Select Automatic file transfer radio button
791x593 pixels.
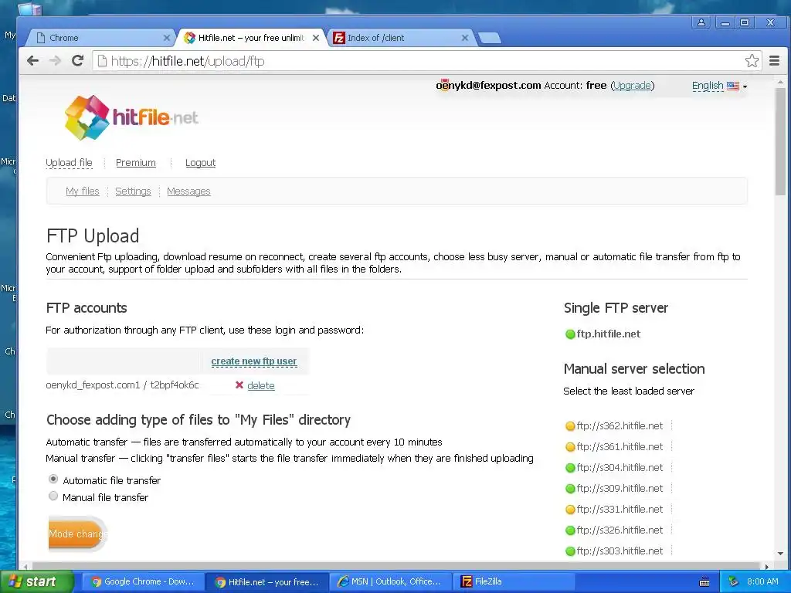coord(53,479)
